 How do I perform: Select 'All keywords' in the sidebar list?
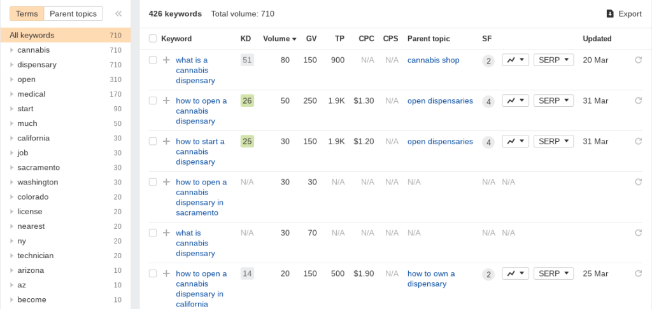[66, 36]
